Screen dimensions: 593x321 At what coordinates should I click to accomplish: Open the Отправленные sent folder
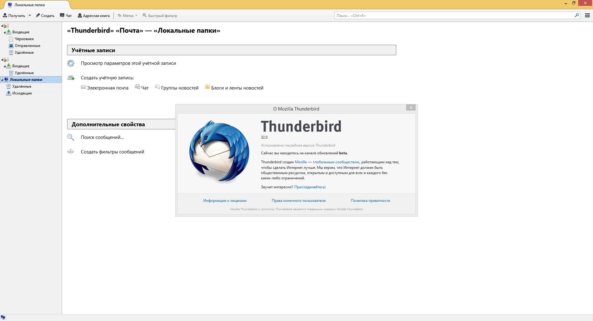(x=27, y=46)
